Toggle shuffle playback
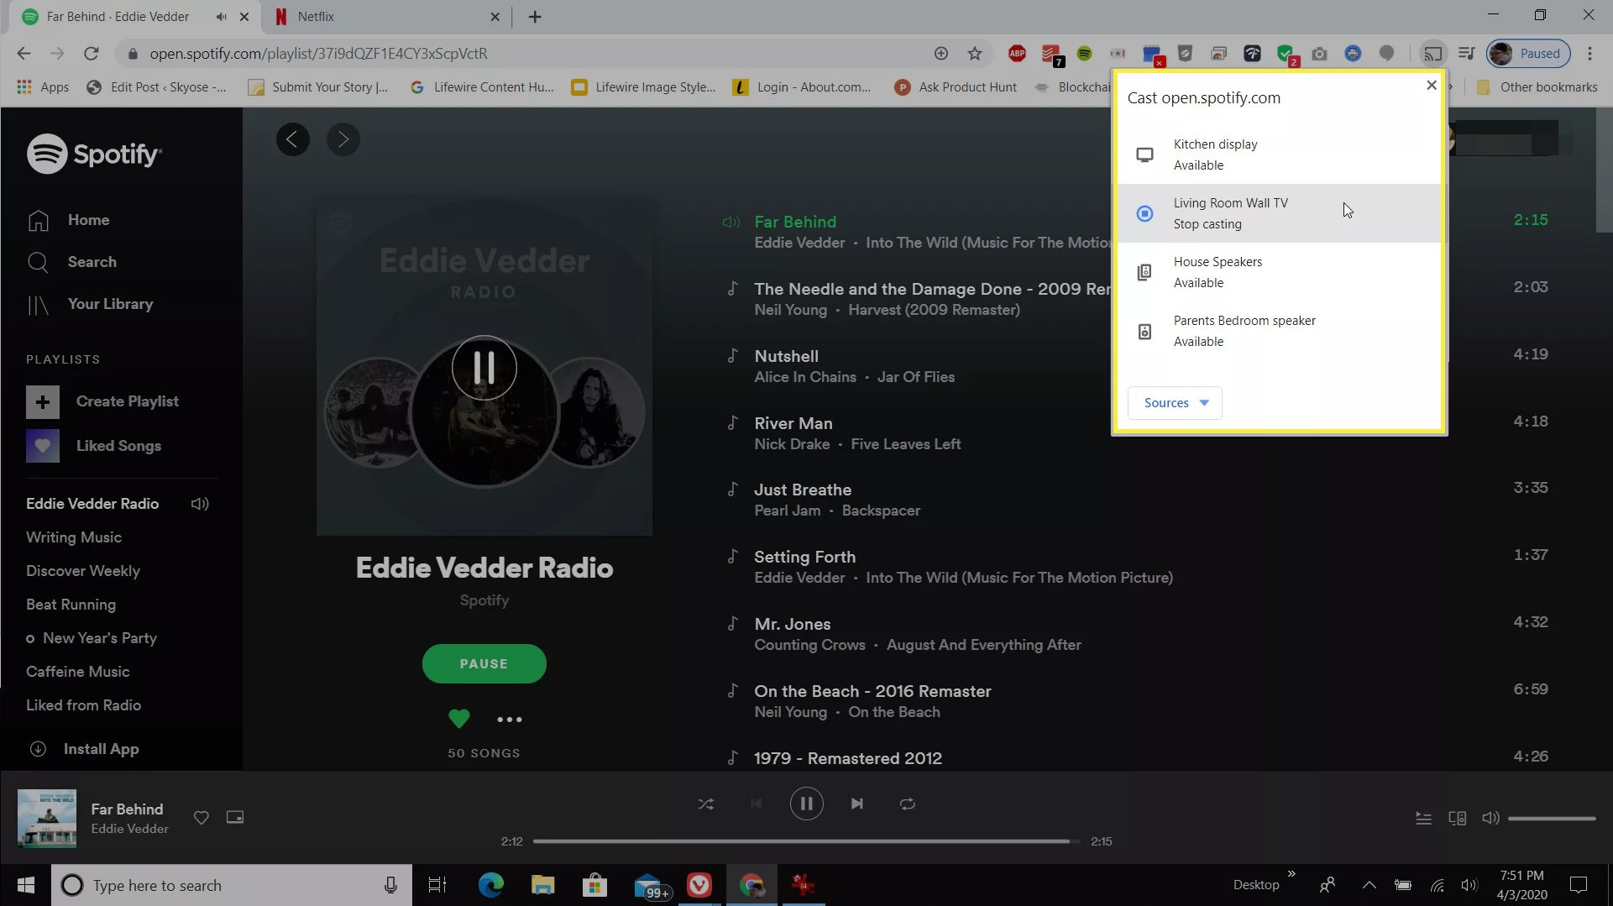Screen dimensions: 1613x906 (705, 804)
